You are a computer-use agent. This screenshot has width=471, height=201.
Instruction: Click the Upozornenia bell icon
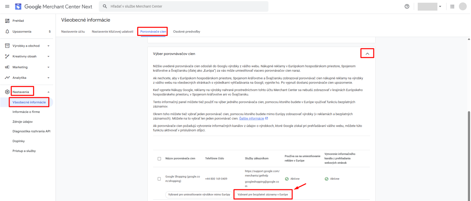coord(8,31)
